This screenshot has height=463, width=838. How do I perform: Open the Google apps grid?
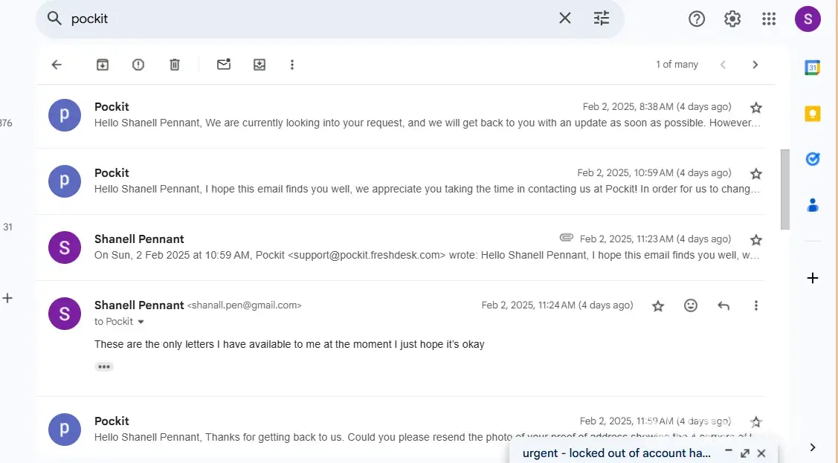pos(769,19)
